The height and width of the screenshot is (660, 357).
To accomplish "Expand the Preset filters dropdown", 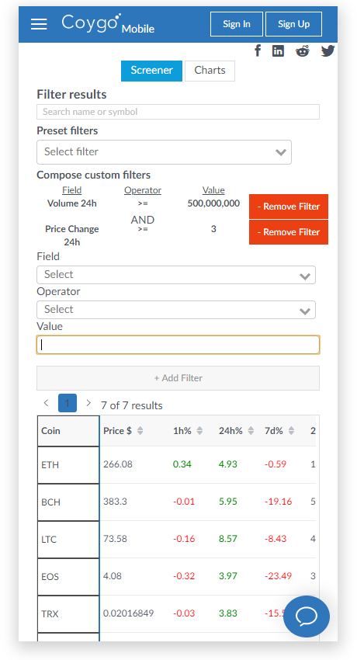I will tap(164, 152).
